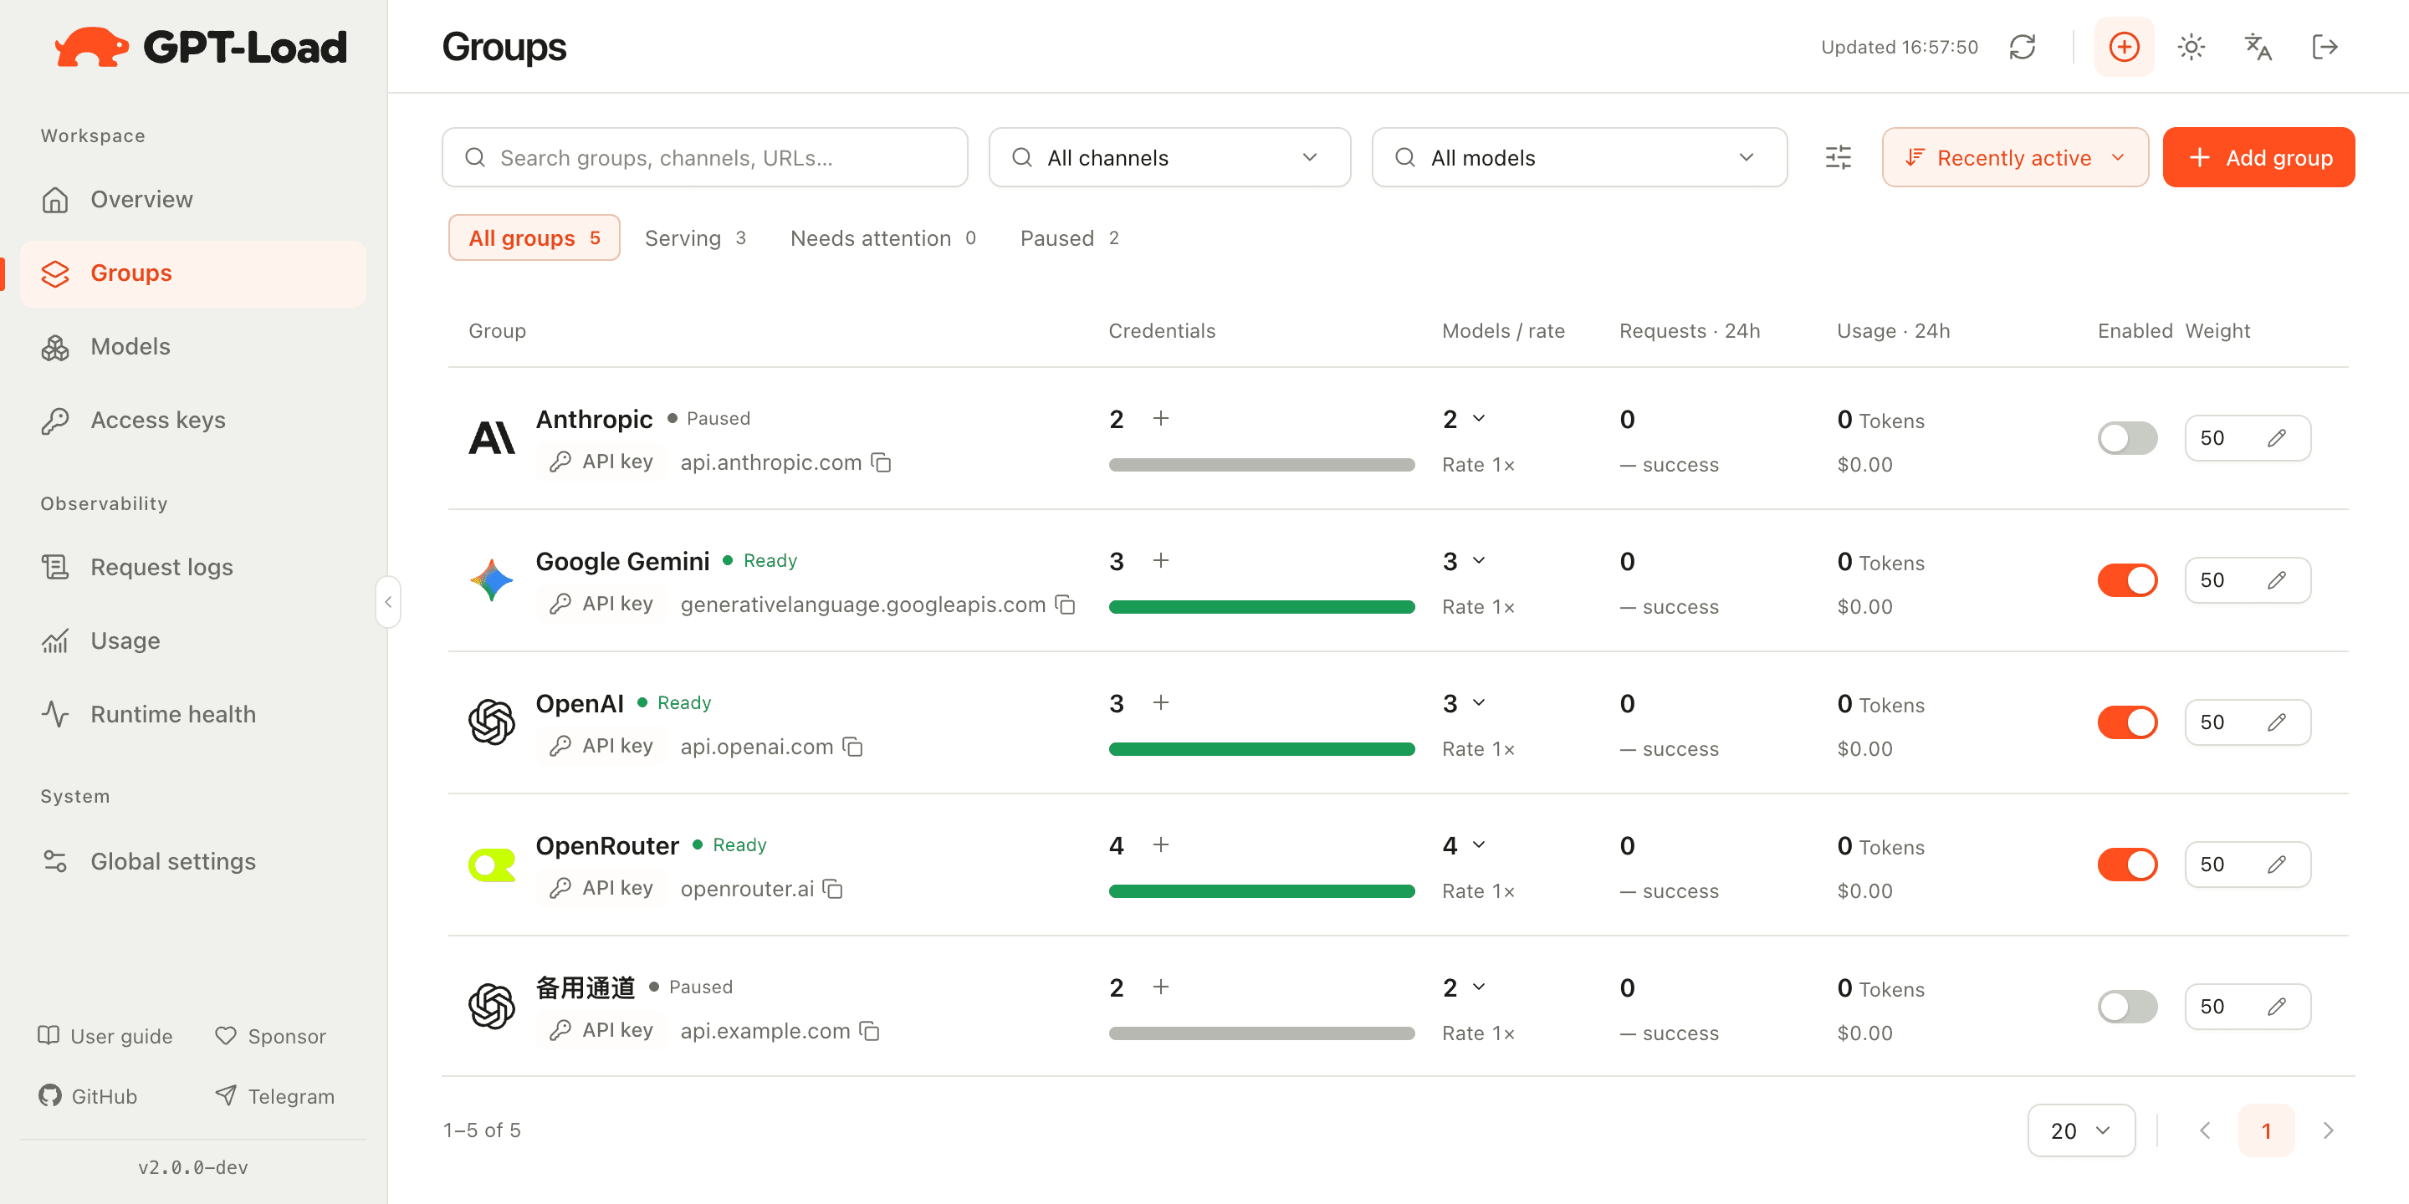Enable the Anthropic group toggle

pyautogui.click(x=2127, y=438)
